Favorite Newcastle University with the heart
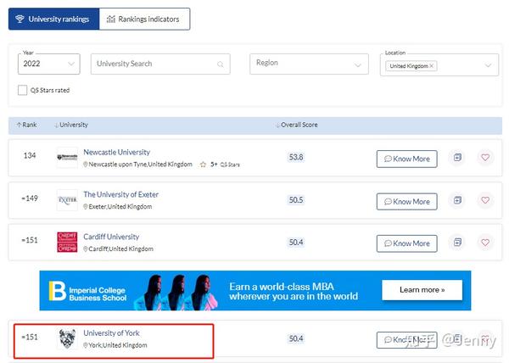The image size is (509, 363). pyautogui.click(x=485, y=158)
